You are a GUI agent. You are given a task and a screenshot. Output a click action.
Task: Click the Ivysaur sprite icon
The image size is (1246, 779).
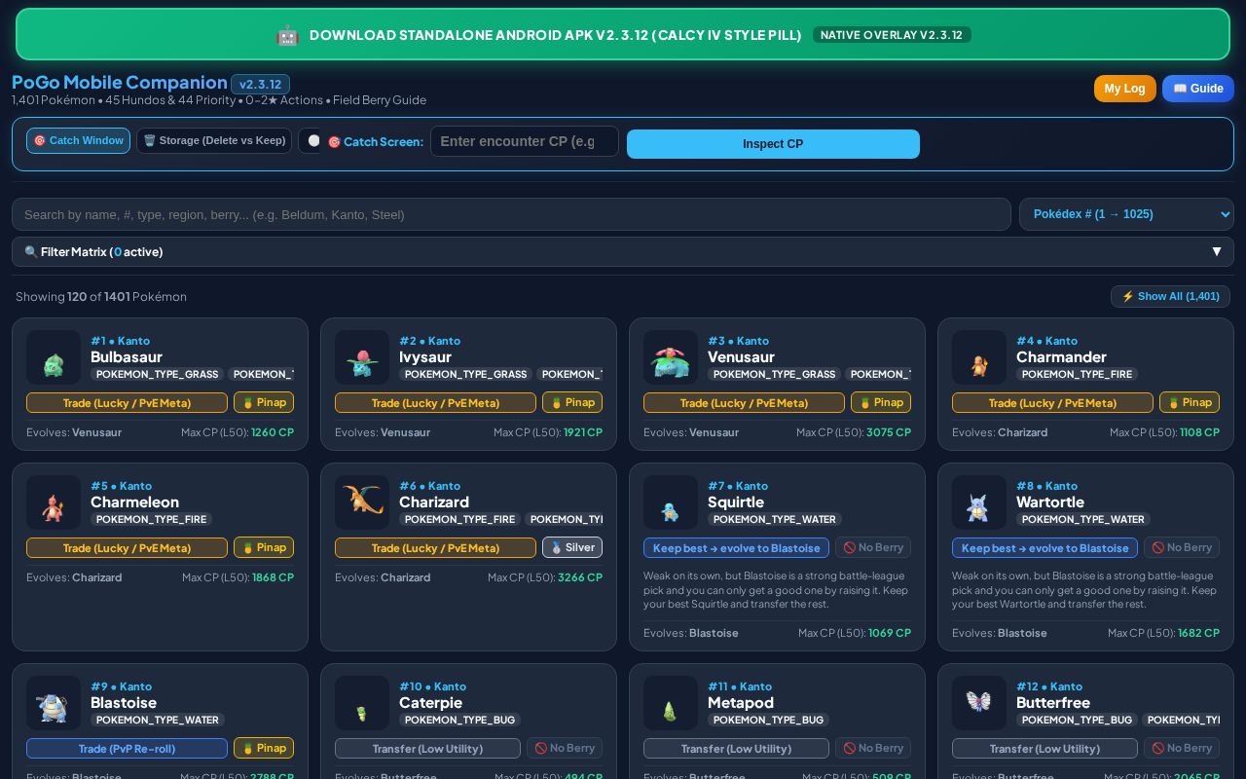[x=362, y=357]
